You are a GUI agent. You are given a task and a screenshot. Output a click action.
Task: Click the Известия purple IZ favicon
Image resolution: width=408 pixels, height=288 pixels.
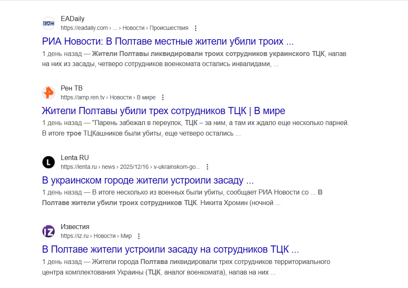(x=49, y=232)
